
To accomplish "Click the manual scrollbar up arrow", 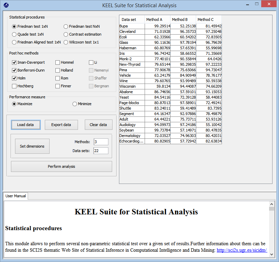I will coord(271,204).
